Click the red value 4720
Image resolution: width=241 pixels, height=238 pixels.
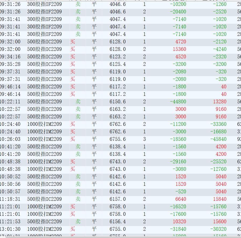[181, 42]
